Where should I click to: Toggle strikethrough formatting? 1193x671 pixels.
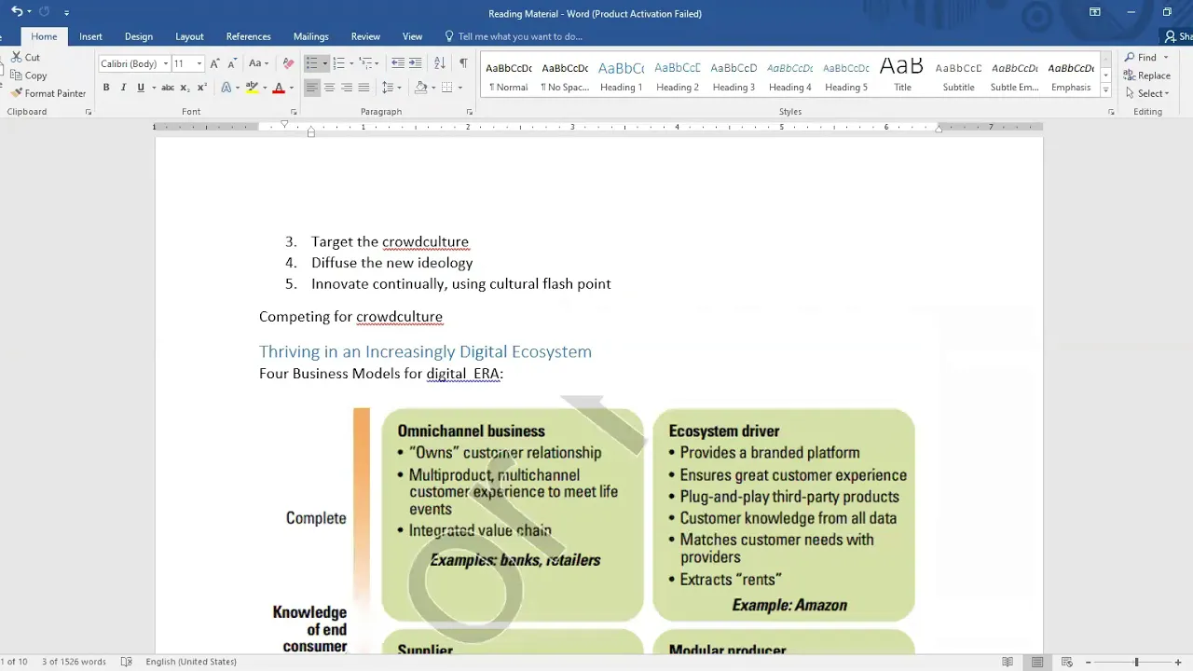pyautogui.click(x=168, y=88)
